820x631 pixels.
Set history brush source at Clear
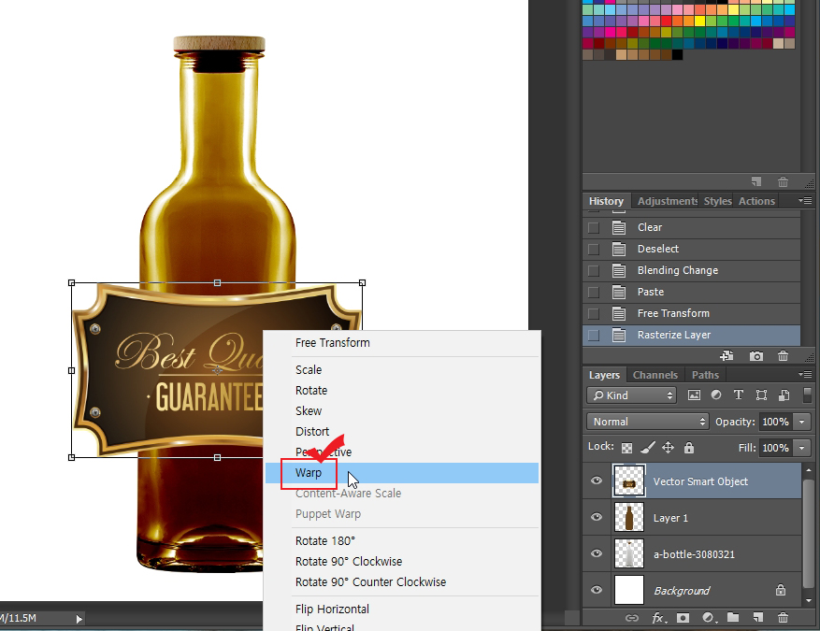[594, 227]
